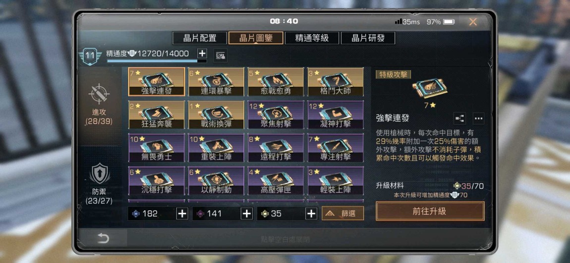The image size is (570, 263).
Task: Go back with the return arrow
Action: pyautogui.click(x=103, y=238)
